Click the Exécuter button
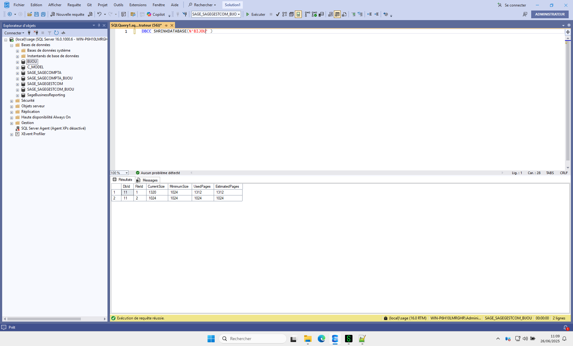Viewport: 573px width, 346px height. click(x=256, y=14)
